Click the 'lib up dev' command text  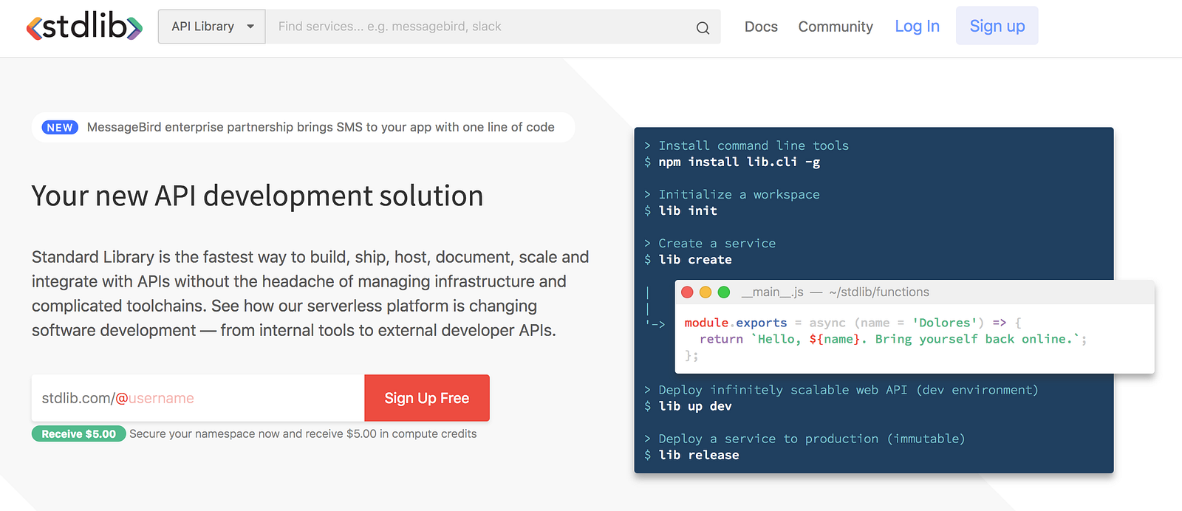(x=695, y=406)
